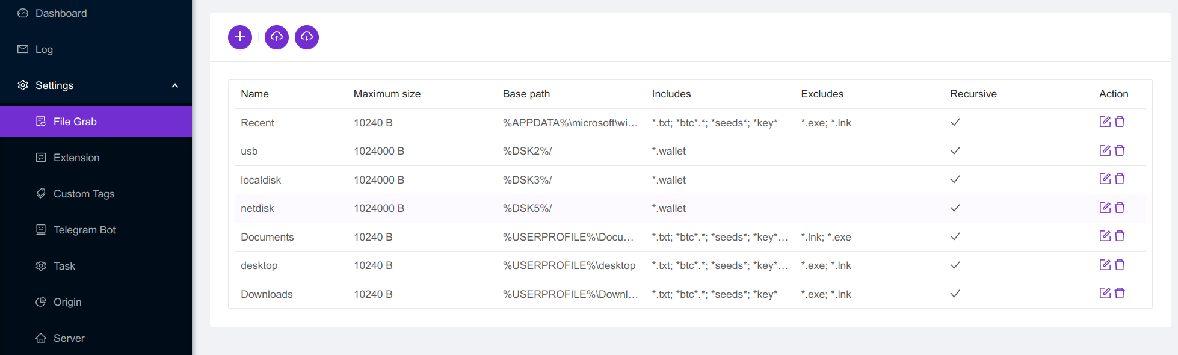Click the Recursive checkmark for localdisk
The image size is (1178, 355).
pos(955,179)
